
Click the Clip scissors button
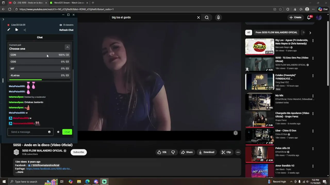[226, 152]
